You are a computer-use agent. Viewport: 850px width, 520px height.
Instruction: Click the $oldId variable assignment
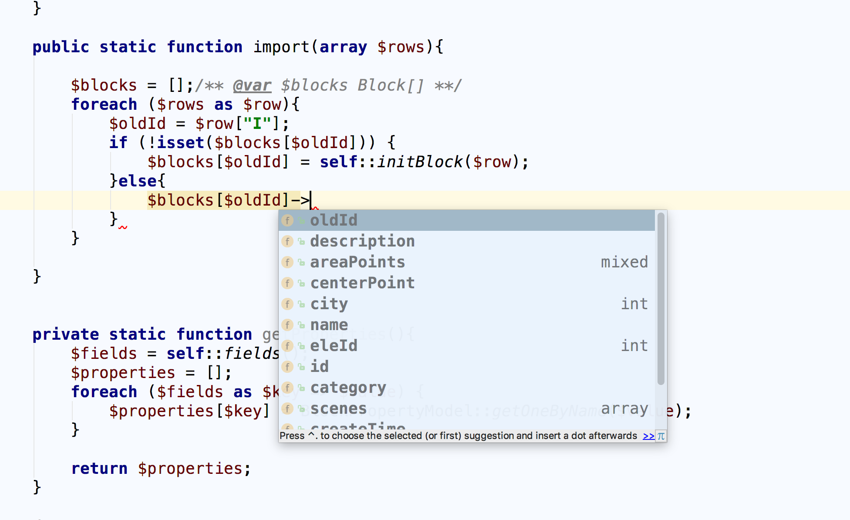(138, 124)
